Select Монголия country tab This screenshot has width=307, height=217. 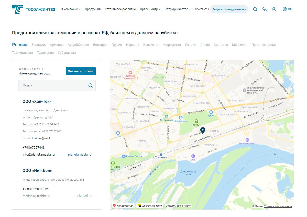tap(240, 45)
